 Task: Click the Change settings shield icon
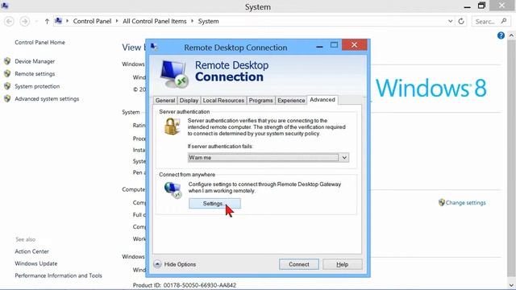coord(442,202)
